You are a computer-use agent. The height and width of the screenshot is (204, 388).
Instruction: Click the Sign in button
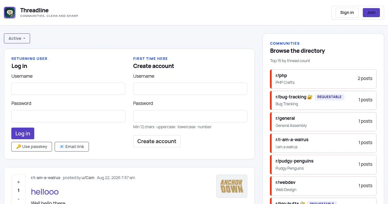tap(347, 13)
